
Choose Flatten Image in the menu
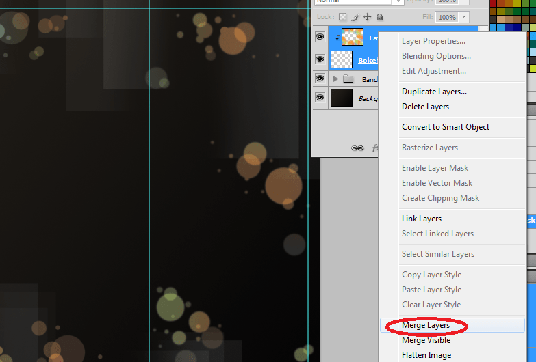(x=426, y=355)
